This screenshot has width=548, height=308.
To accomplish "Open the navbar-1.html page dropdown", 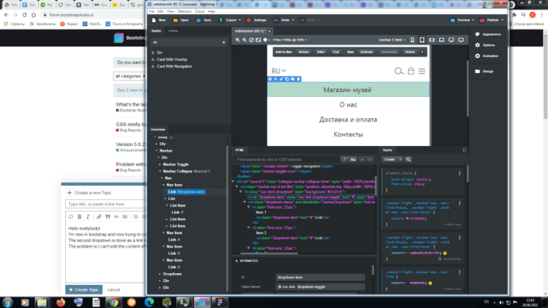I will pos(392,40).
